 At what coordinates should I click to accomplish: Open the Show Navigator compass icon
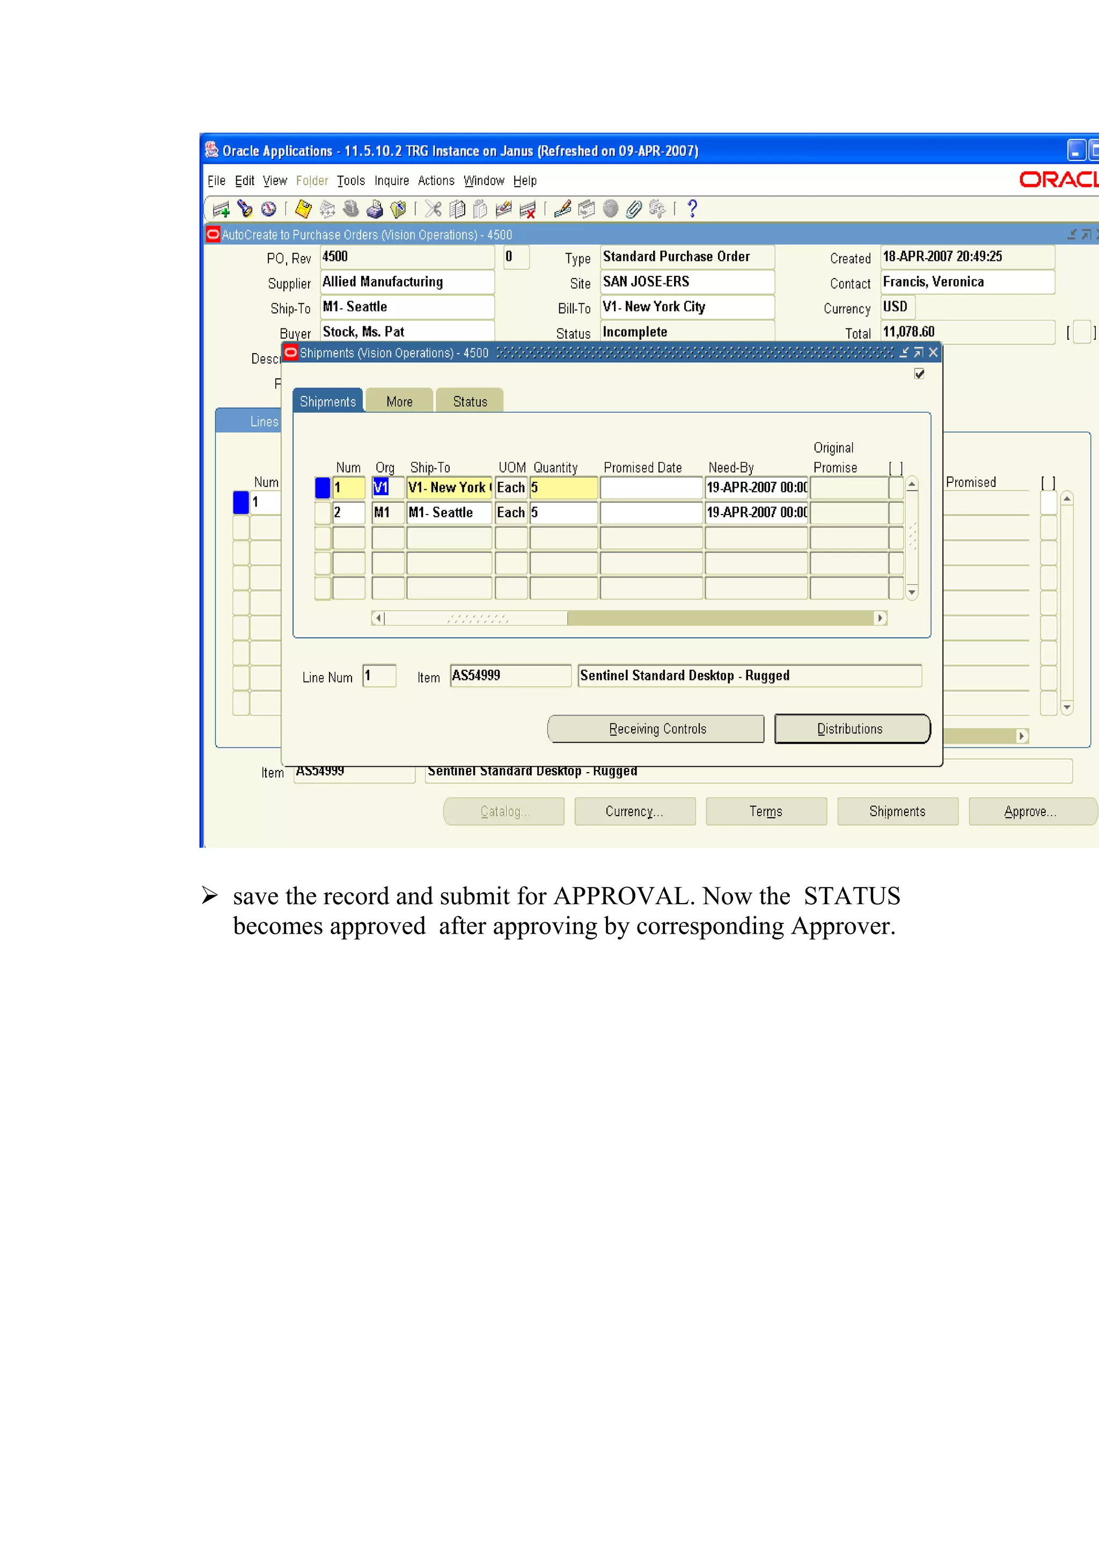pyautogui.click(x=269, y=209)
